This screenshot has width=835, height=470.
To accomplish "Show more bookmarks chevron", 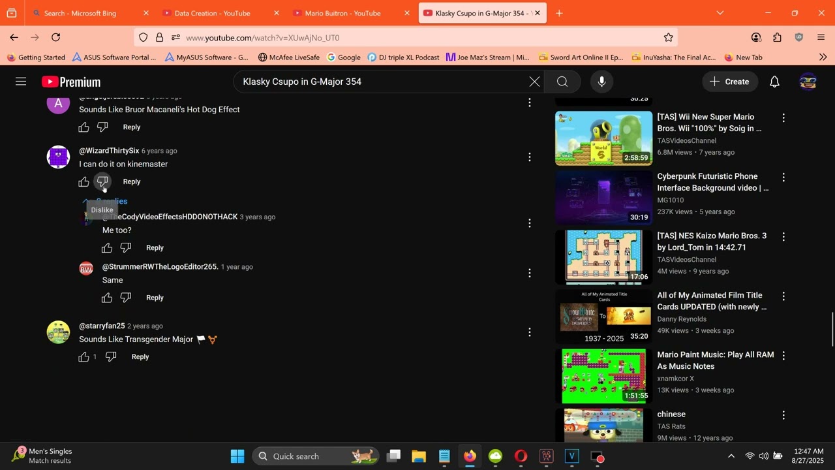I will coord(823,57).
